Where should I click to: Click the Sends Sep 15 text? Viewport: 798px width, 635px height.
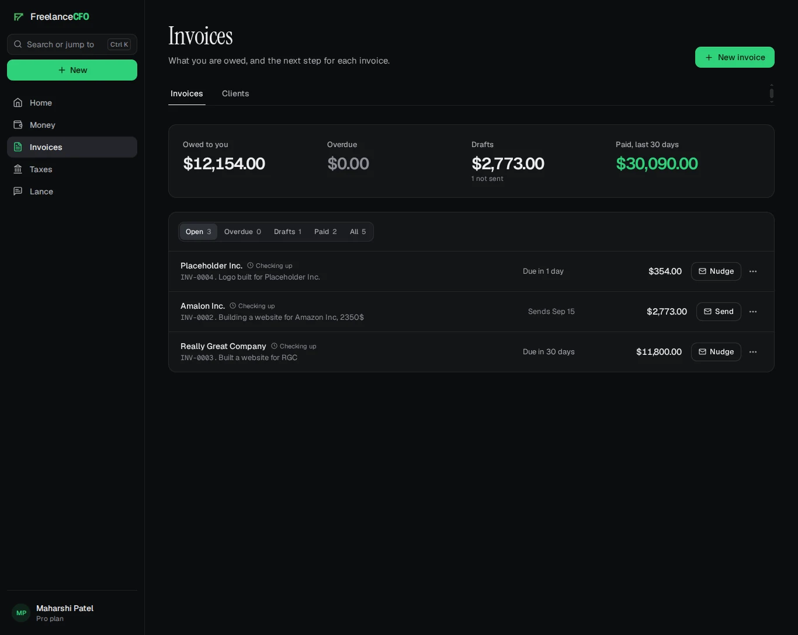tap(551, 312)
